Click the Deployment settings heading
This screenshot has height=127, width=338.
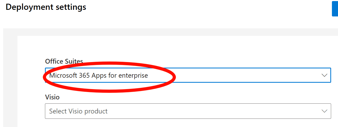point(46,7)
